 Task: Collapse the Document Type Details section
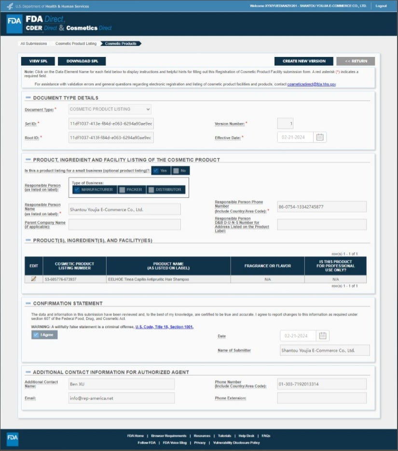(x=28, y=98)
